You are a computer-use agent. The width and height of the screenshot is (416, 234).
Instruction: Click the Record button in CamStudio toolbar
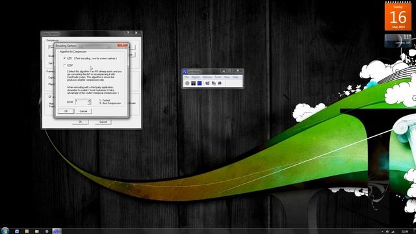coord(187,83)
